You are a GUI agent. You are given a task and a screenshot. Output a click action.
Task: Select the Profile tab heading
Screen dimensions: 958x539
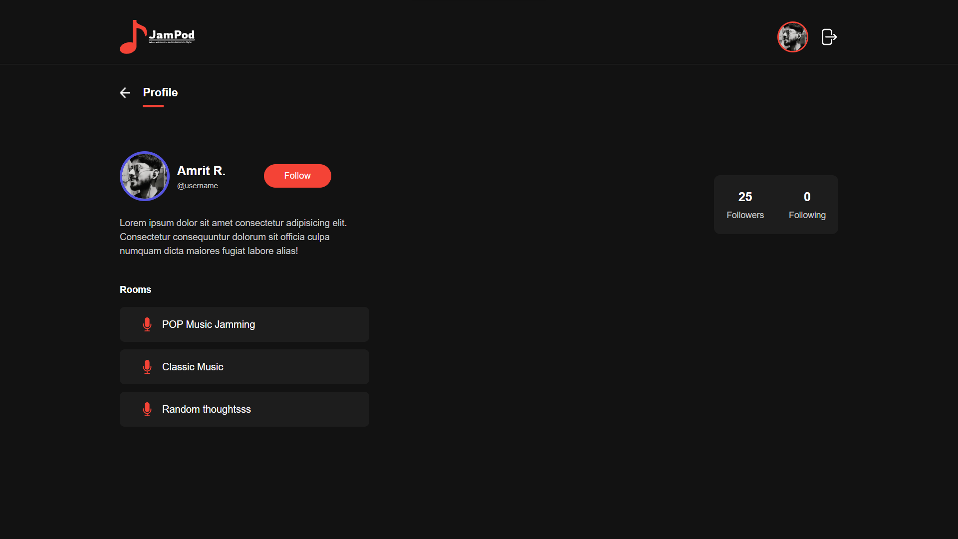[160, 92]
